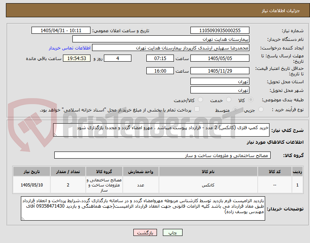Click the گروه کالا column header

(104, 172)
